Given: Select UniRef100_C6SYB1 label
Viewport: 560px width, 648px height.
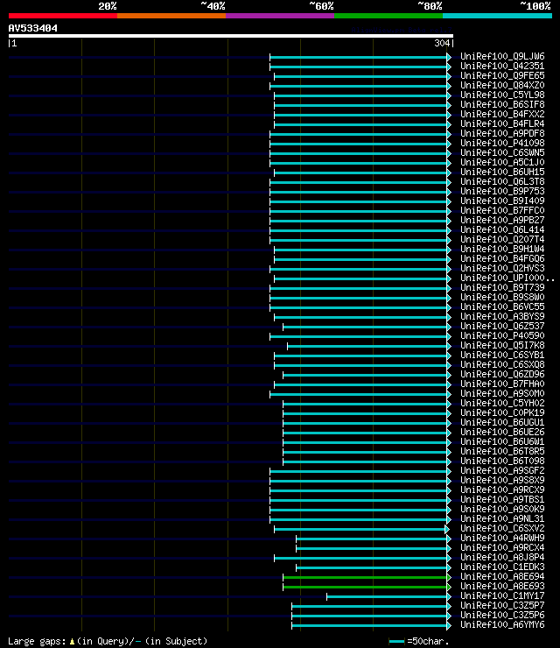Looking at the screenshot, I should (x=502, y=355).
